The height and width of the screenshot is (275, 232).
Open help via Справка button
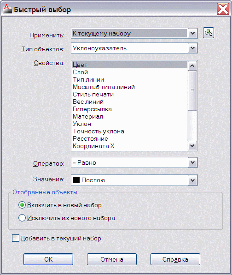point(175,259)
